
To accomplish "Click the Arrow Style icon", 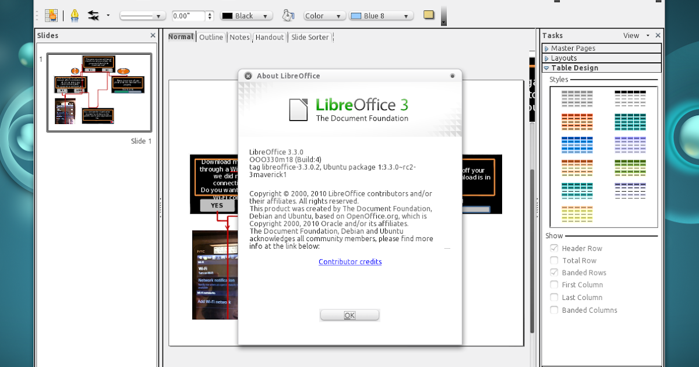I will coord(93,16).
